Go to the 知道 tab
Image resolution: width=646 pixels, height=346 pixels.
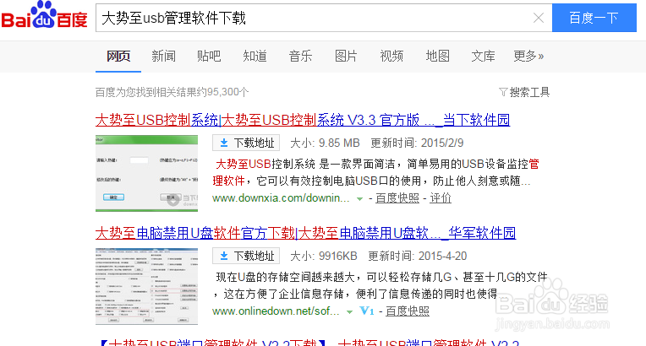(x=255, y=56)
